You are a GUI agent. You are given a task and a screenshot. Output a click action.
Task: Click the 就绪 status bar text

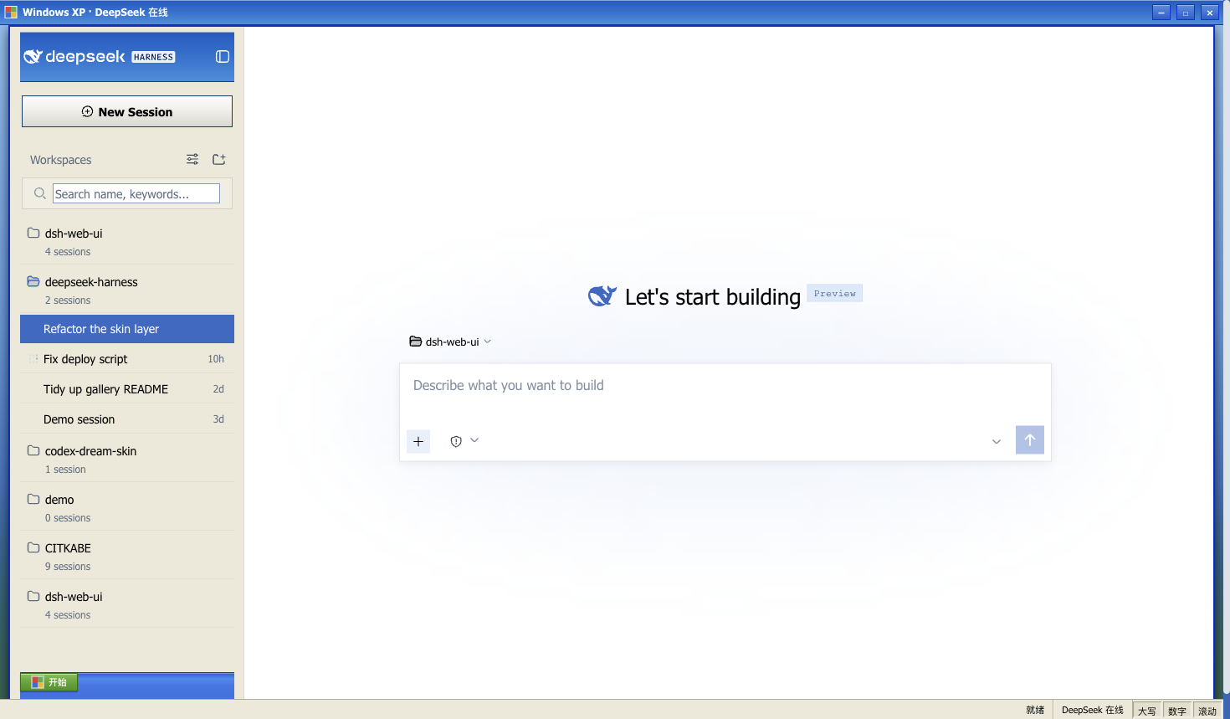click(x=1035, y=710)
